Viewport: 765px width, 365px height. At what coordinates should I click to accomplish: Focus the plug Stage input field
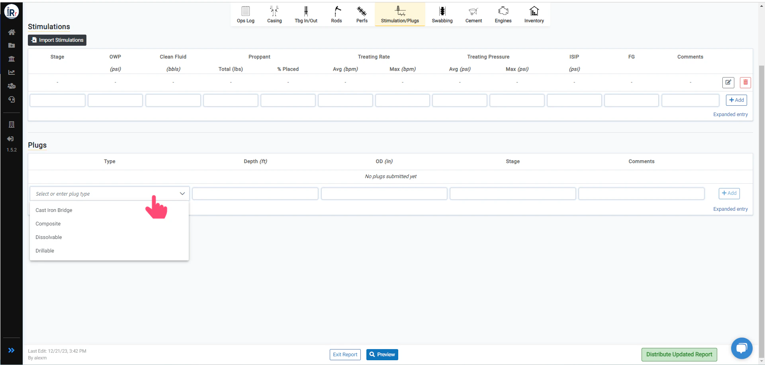513,194
